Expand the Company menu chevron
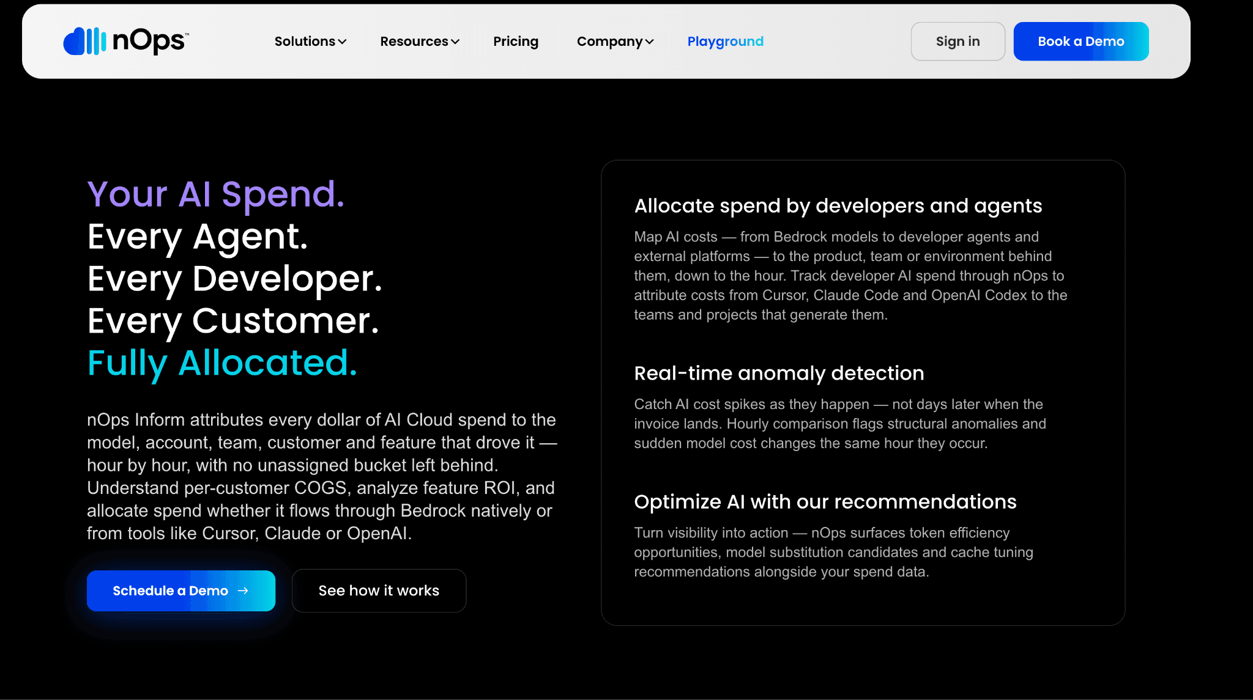Screen dimensions: 1253x700 pyautogui.click(x=650, y=42)
